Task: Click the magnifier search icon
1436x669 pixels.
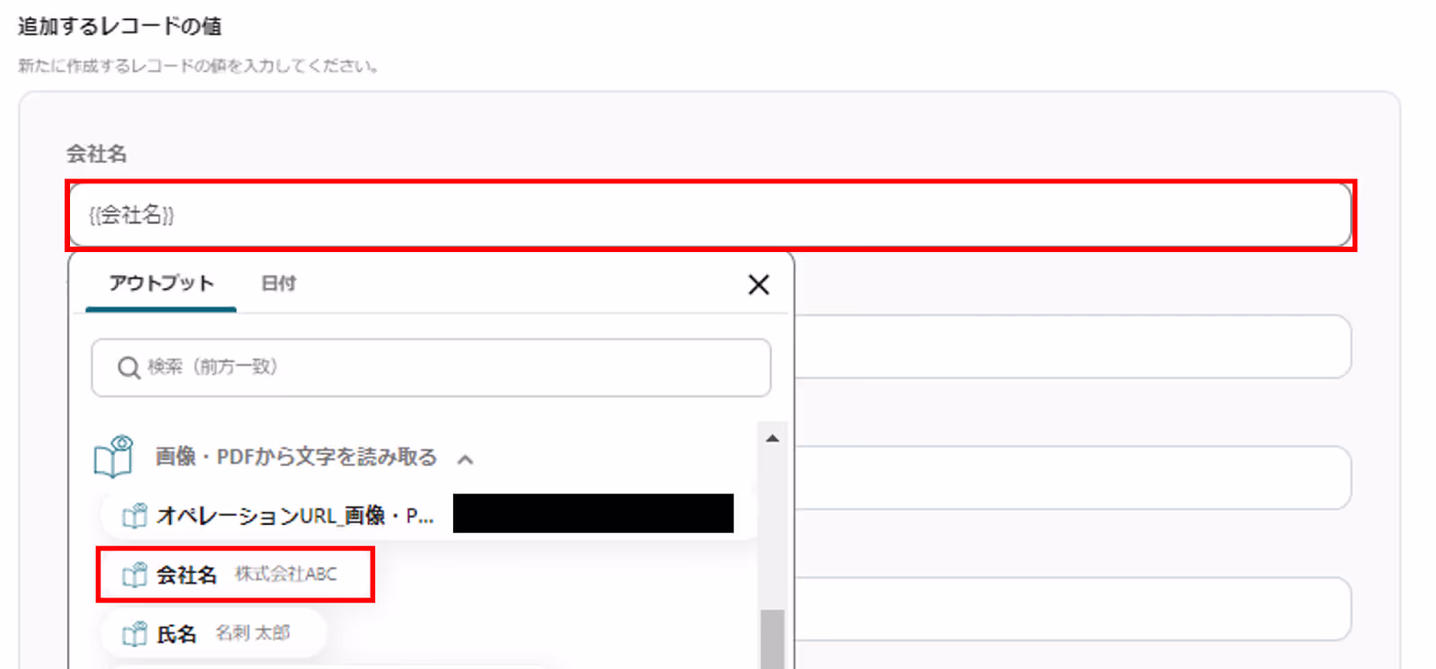Action: [x=128, y=368]
